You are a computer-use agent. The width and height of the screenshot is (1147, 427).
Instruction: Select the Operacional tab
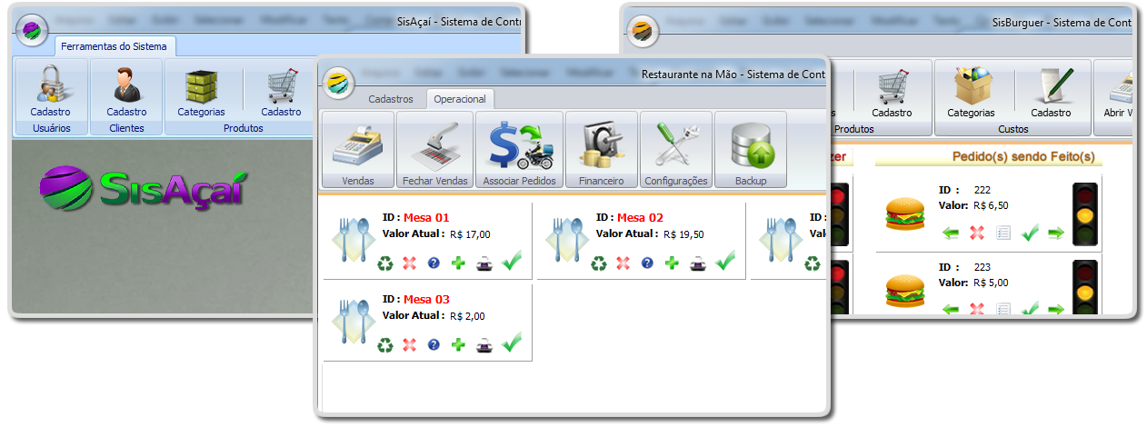[460, 99]
